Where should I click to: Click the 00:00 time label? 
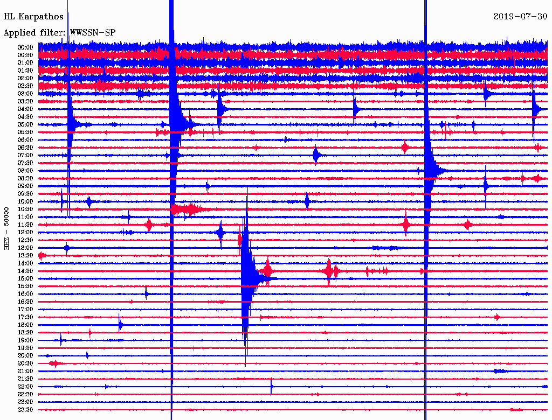25,47
